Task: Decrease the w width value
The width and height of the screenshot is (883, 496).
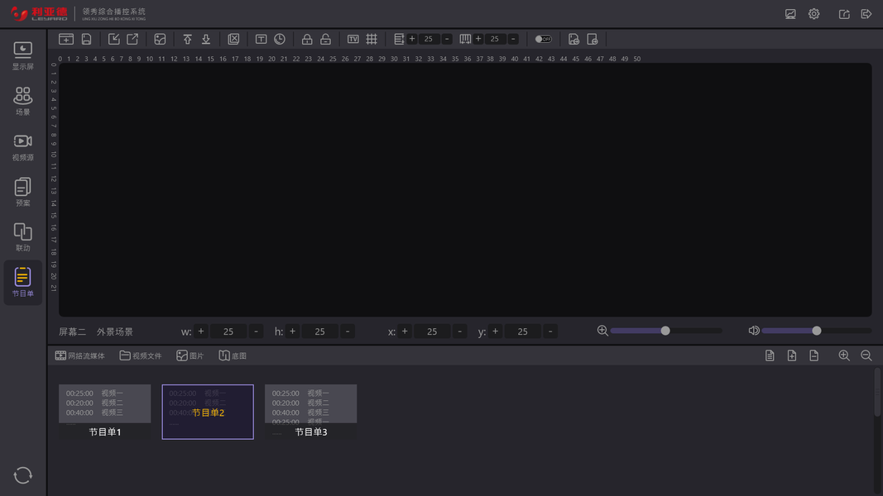Action: point(256,331)
